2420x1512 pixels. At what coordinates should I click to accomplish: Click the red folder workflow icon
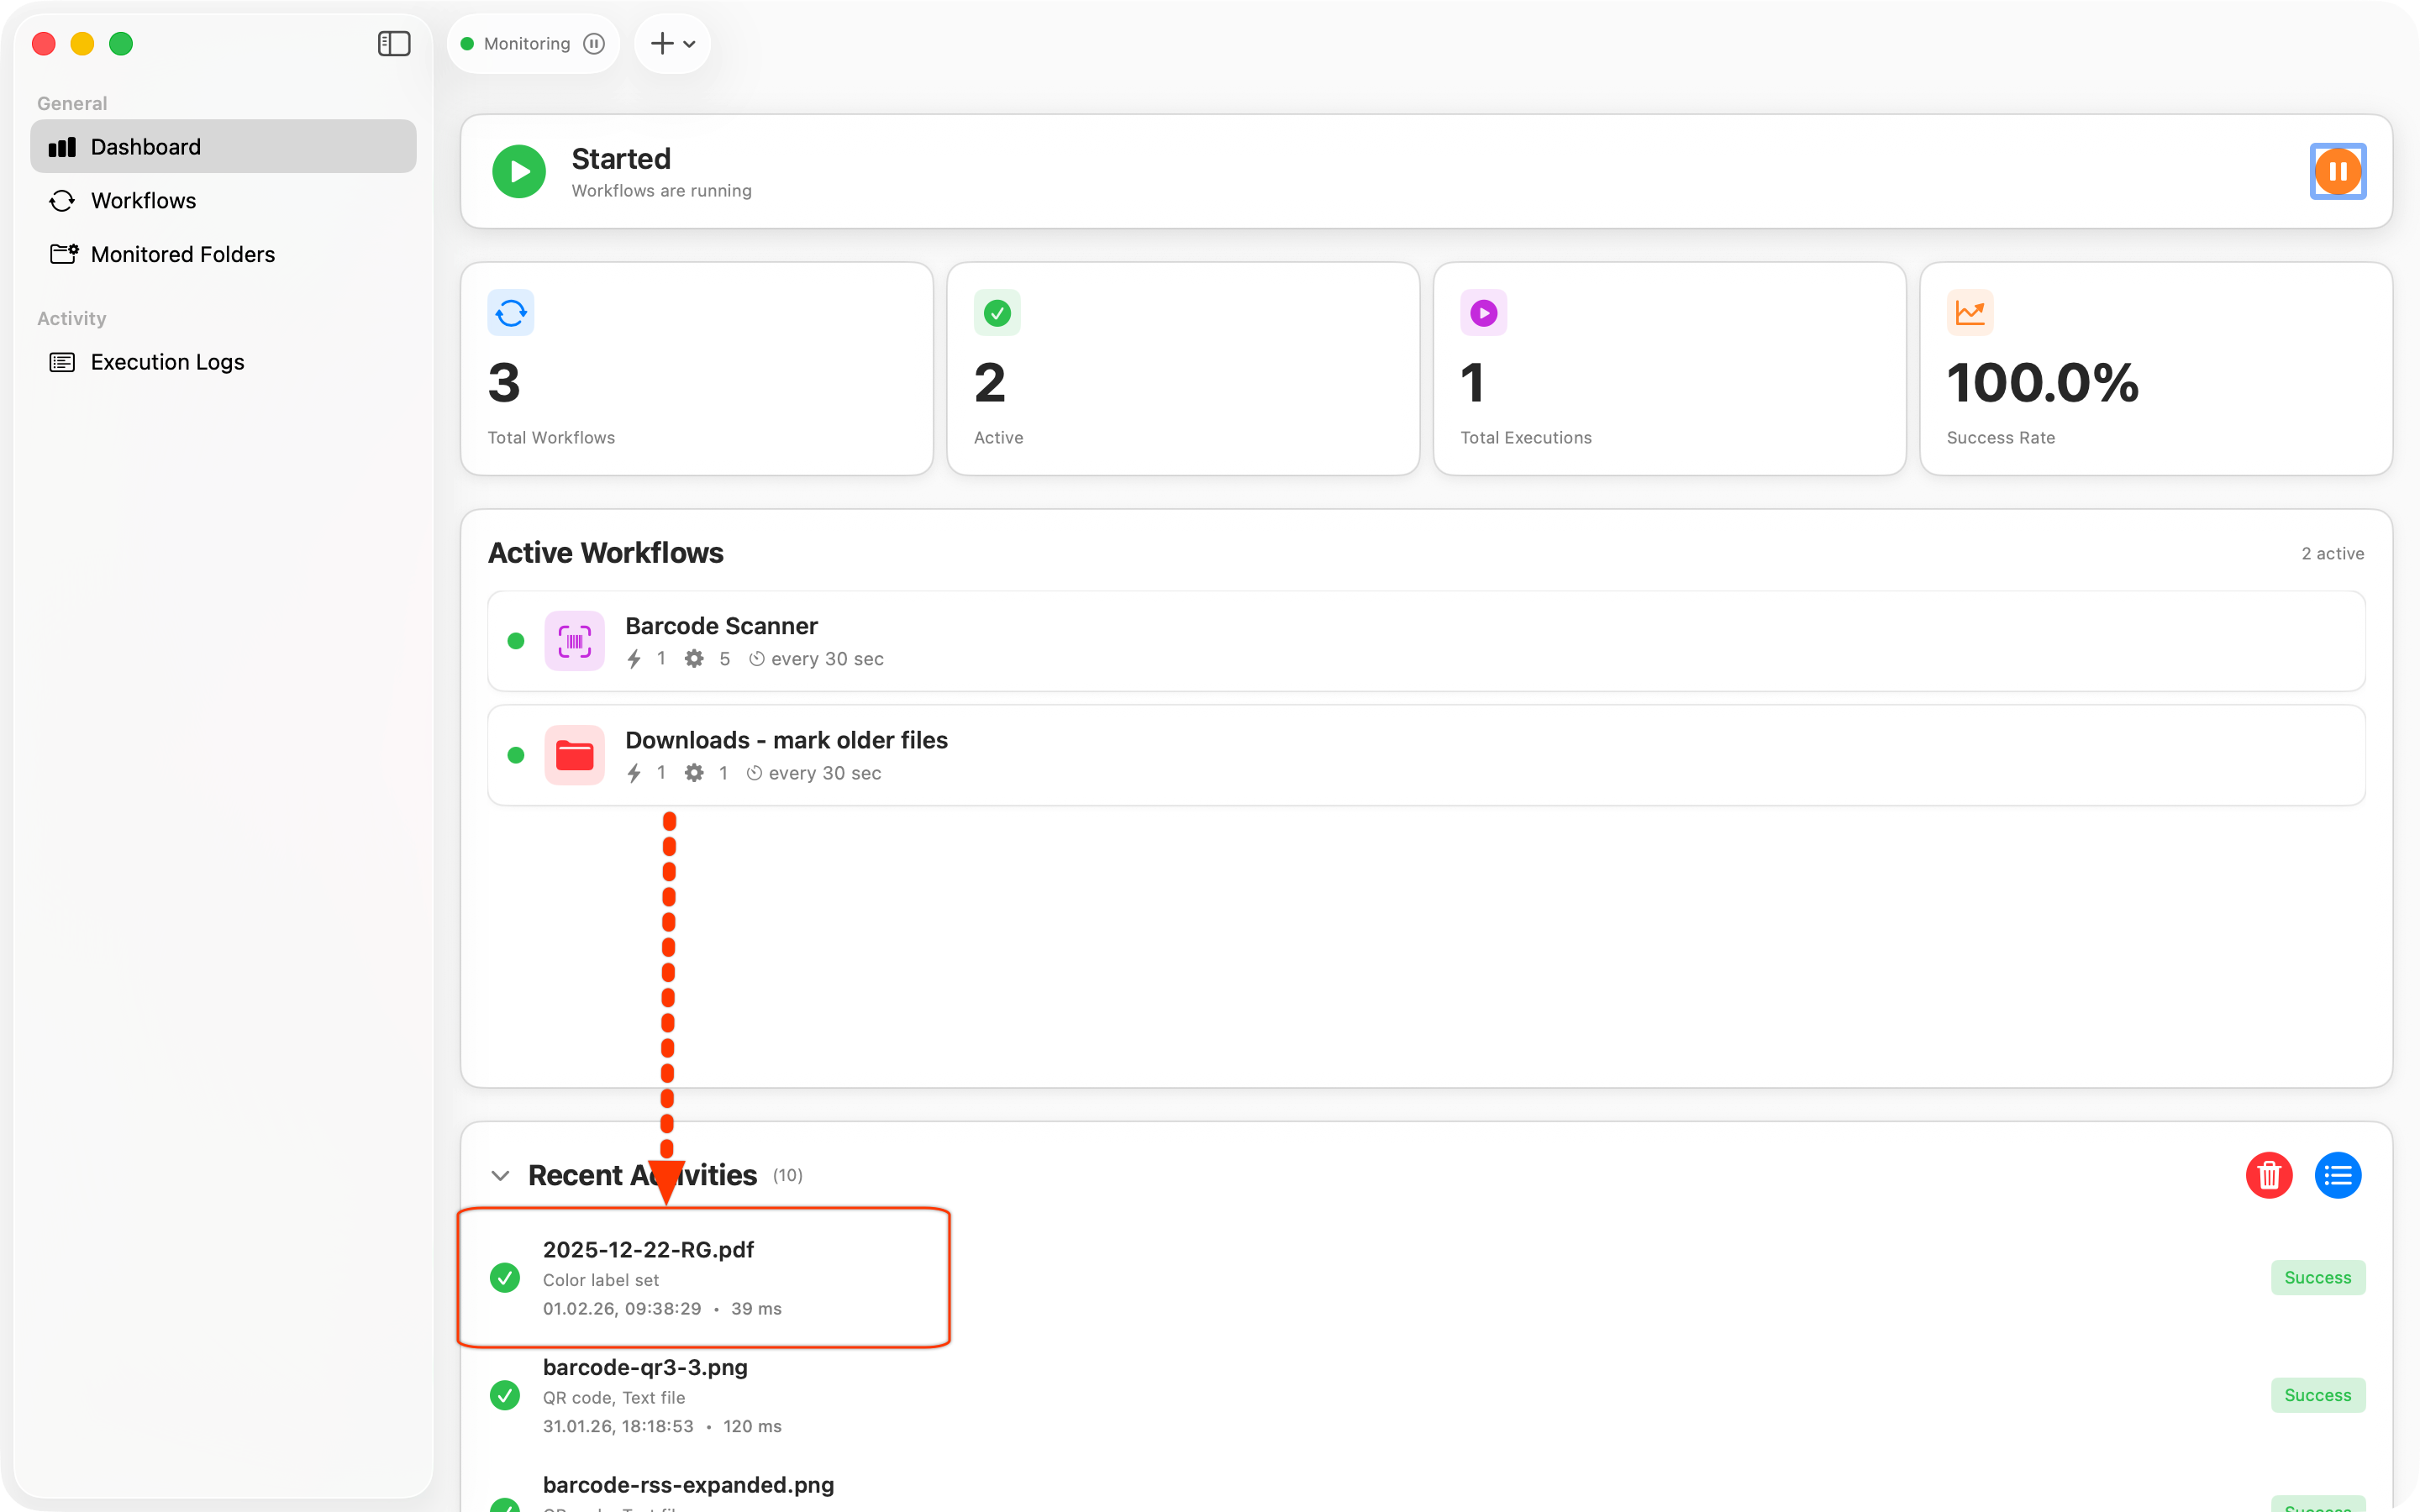tap(575, 755)
